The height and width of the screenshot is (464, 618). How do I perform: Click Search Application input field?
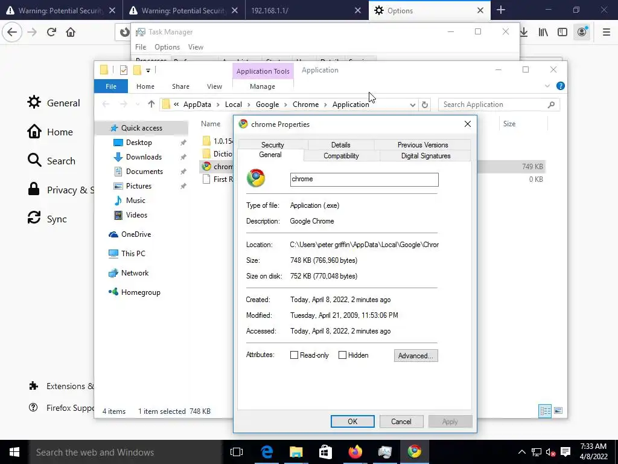pos(499,105)
